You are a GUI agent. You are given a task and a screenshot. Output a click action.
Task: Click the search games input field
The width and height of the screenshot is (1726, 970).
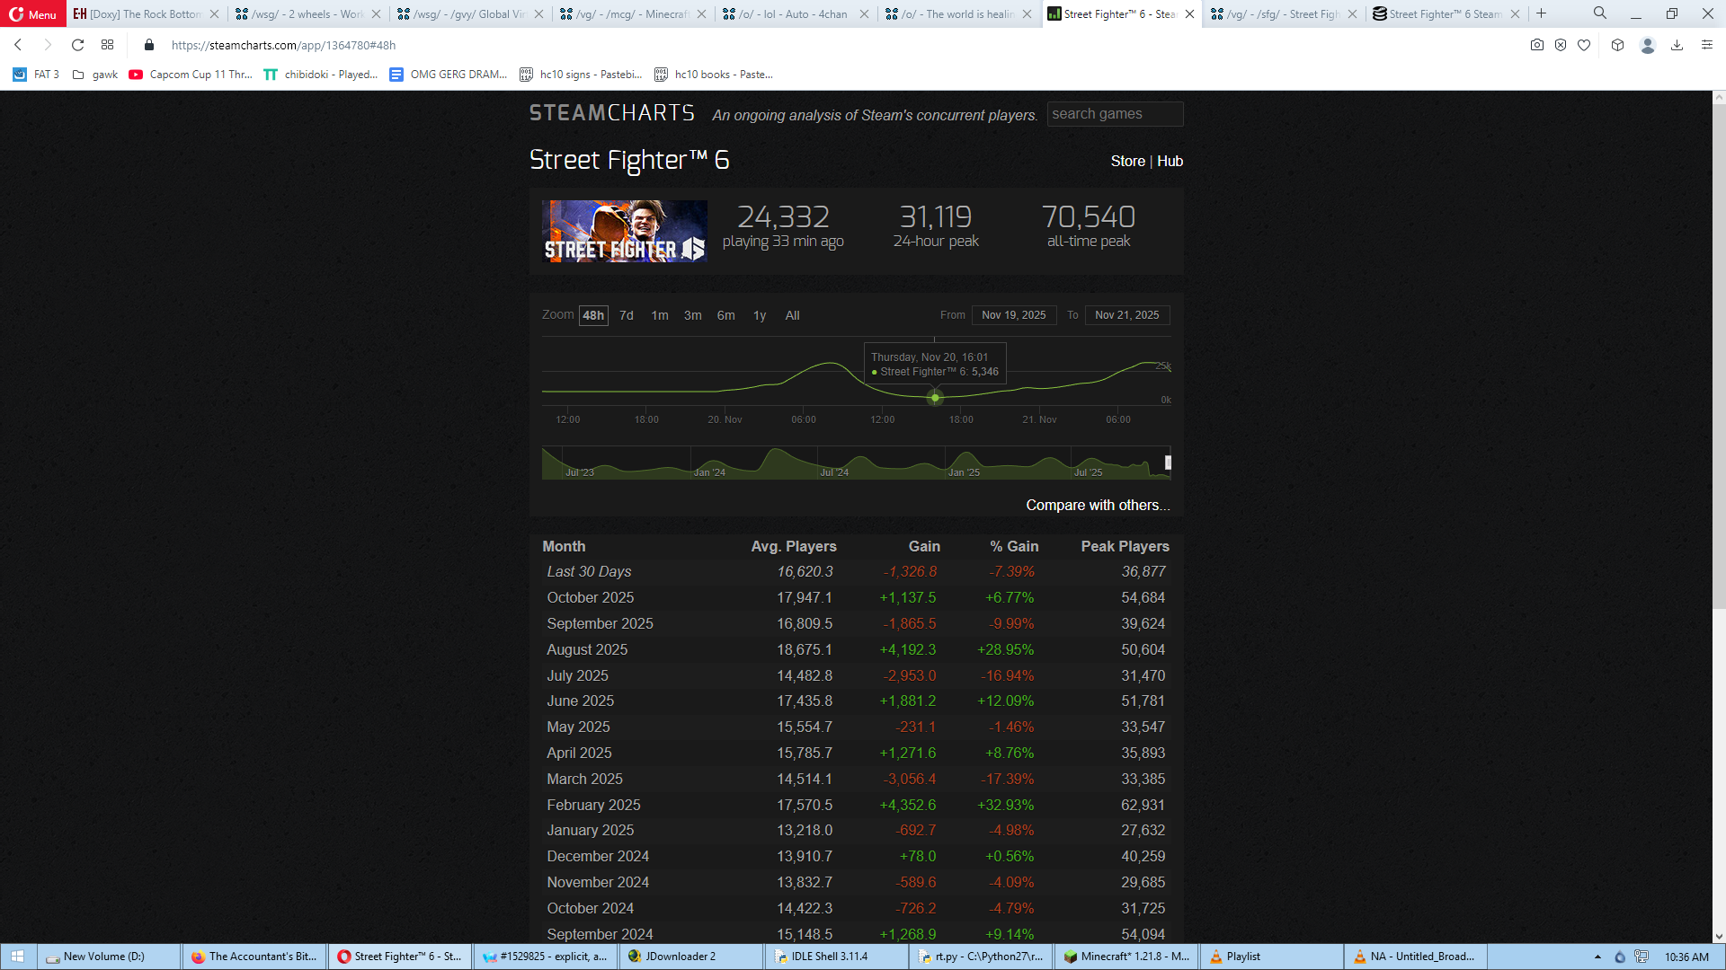(x=1115, y=114)
